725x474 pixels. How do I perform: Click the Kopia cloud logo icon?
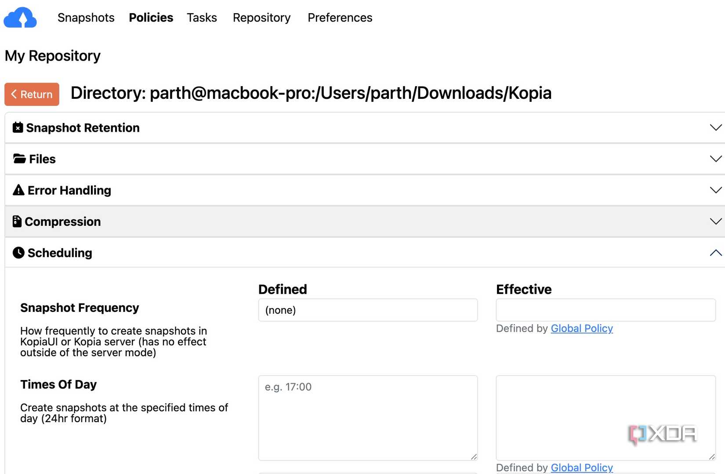tap(20, 18)
